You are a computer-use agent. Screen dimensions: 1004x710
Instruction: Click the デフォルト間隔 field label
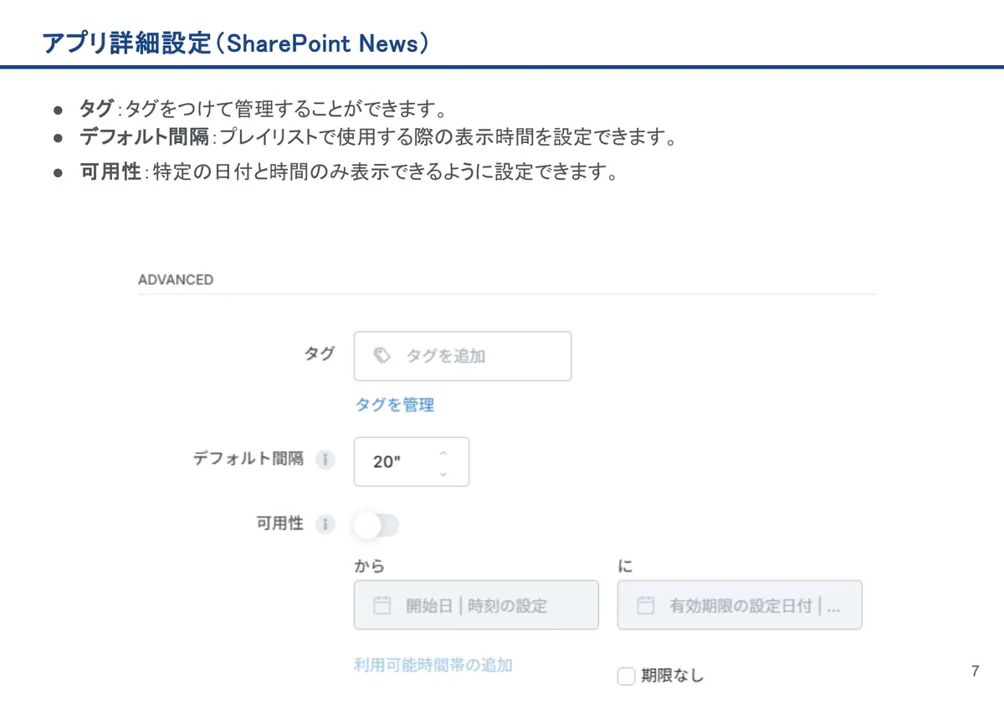[248, 459]
